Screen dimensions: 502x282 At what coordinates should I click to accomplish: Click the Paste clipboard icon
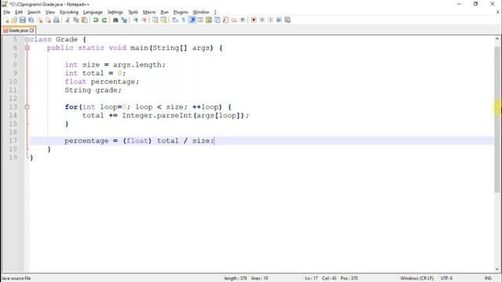pos(85,20)
